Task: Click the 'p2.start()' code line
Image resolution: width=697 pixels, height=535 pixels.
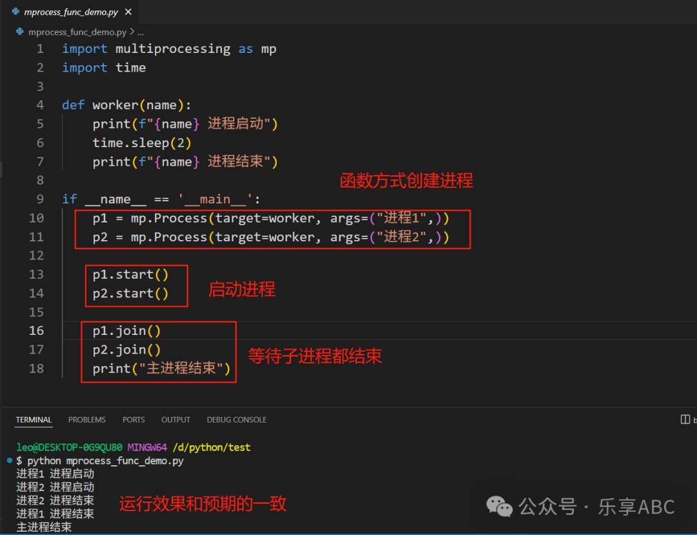Action: (x=130, y=293)
